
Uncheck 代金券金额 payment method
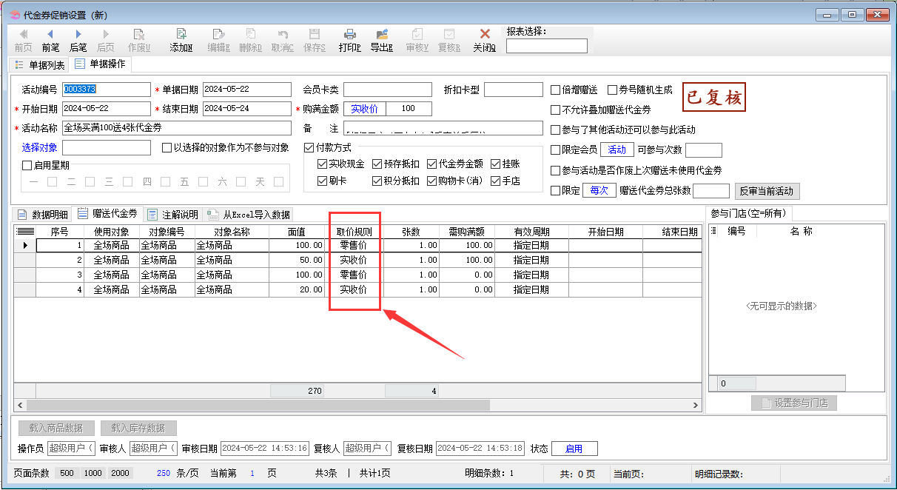pyautogui.click(x=432, y=164)
